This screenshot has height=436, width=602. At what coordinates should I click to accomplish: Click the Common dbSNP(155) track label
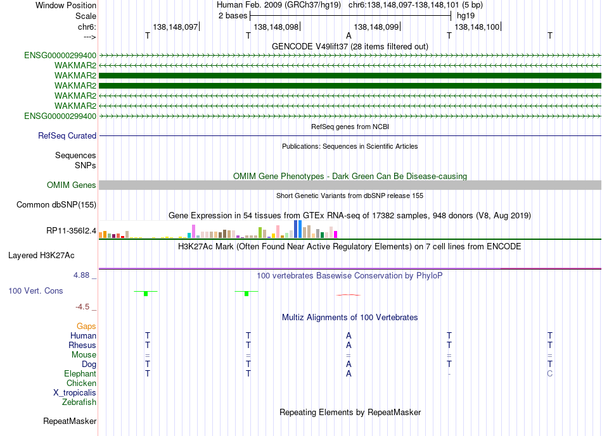pyautogui.click(x=56, y=205)
